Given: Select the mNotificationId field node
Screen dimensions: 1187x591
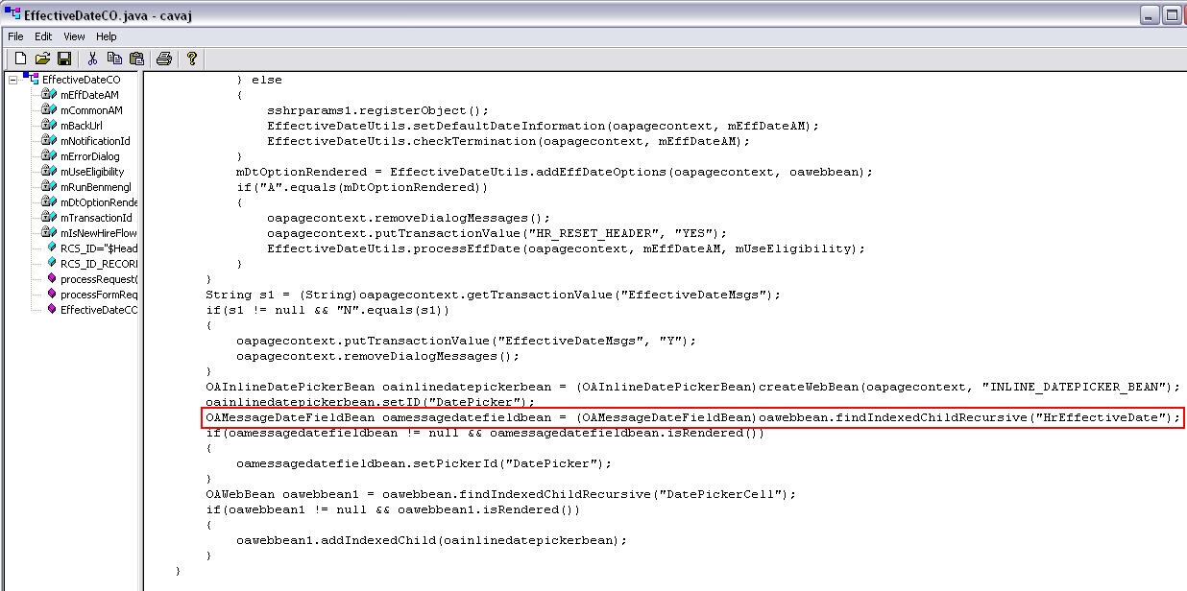Looking at the screenshot, I should pos(95,141).
